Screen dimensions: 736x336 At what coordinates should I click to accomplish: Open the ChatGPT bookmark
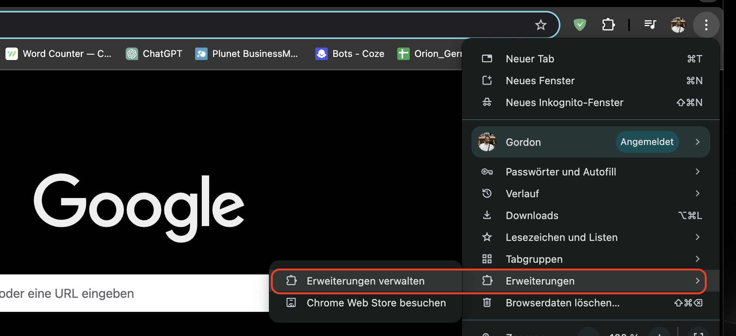click(154, 54)
